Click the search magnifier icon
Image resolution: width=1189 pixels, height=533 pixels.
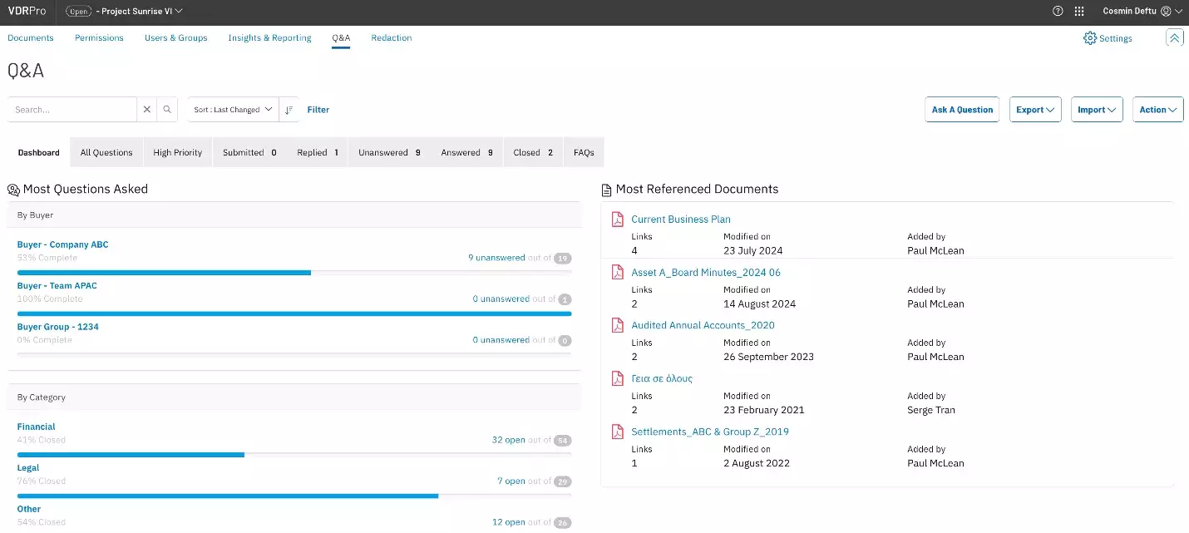[167, 110]
